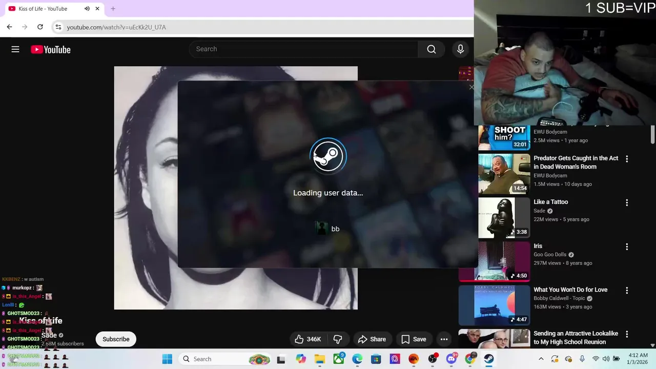Switch to Chrome on the taskbar
The height and width of the screenshot is (369, 656).
(x=470, y=359)
